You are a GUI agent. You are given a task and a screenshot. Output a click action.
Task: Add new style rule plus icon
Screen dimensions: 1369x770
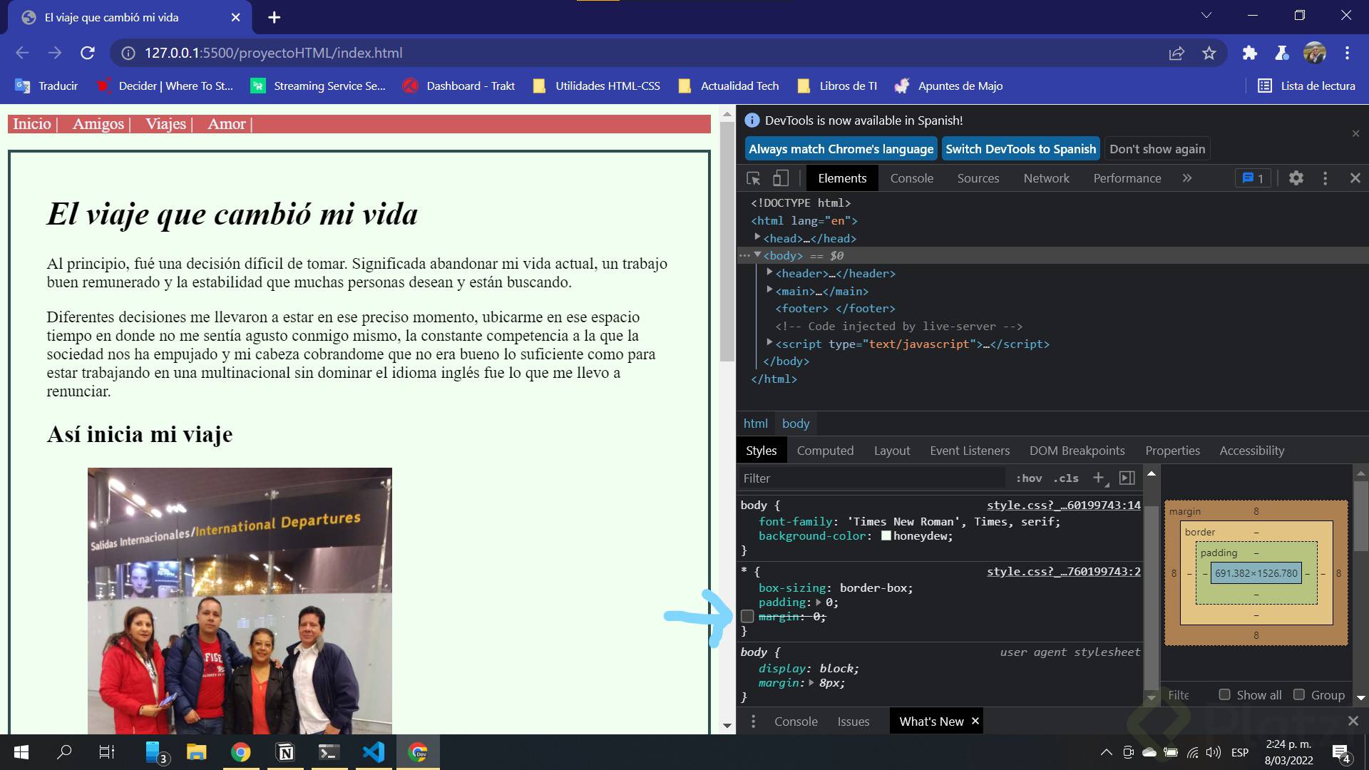pyautogui.click(x=1099, y=478)
